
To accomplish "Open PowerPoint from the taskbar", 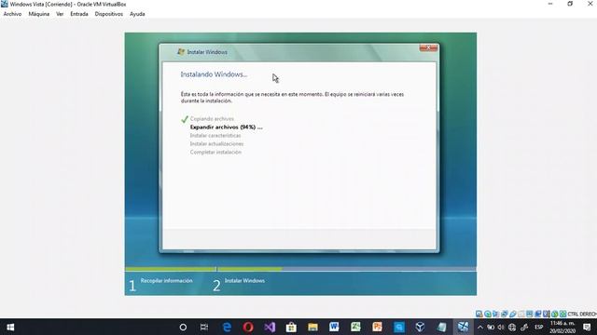I will click(377, 327).
